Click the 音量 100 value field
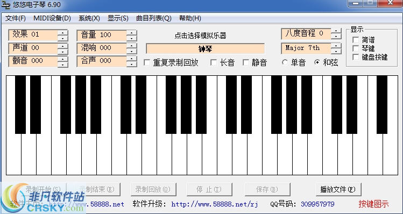The image size is (403, 214). tap(102, 35)
